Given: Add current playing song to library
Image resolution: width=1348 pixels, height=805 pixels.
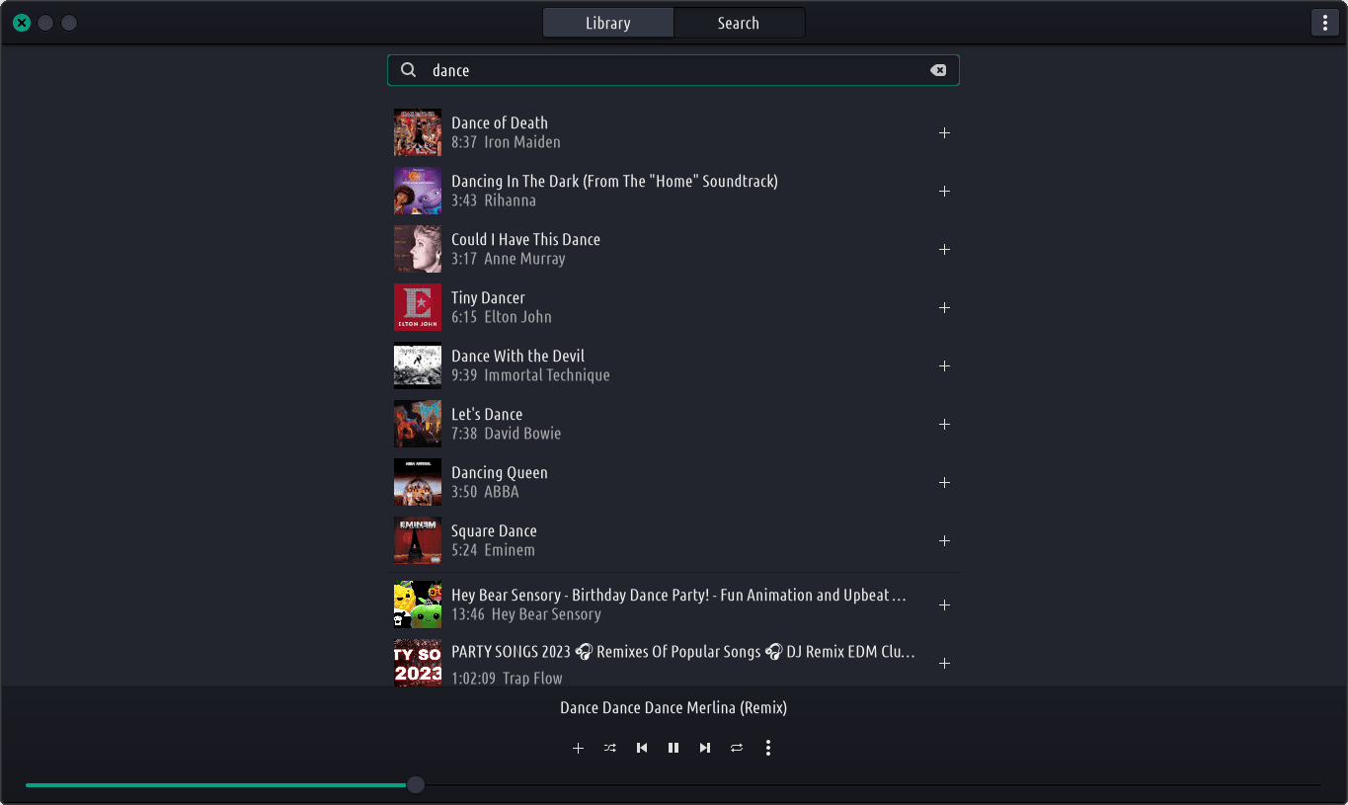Looking at the screenshot, I should pyautogui.click(x=579, y=748).
